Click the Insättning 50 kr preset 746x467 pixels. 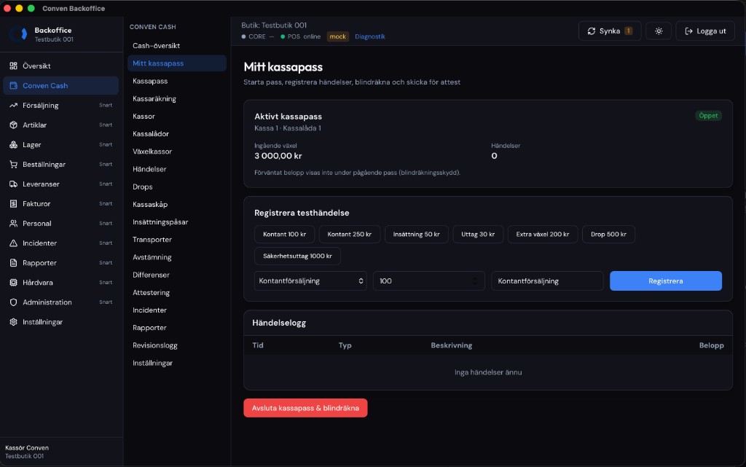click(x=416, y=234)
